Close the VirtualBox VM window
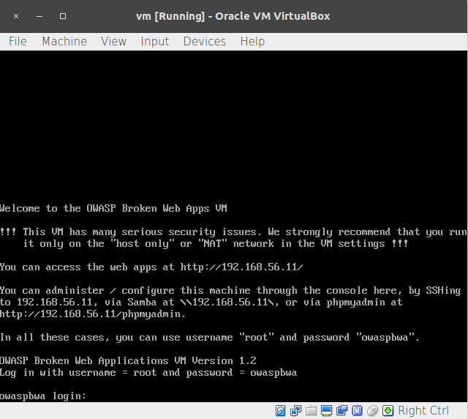 (x=16, y=16)
